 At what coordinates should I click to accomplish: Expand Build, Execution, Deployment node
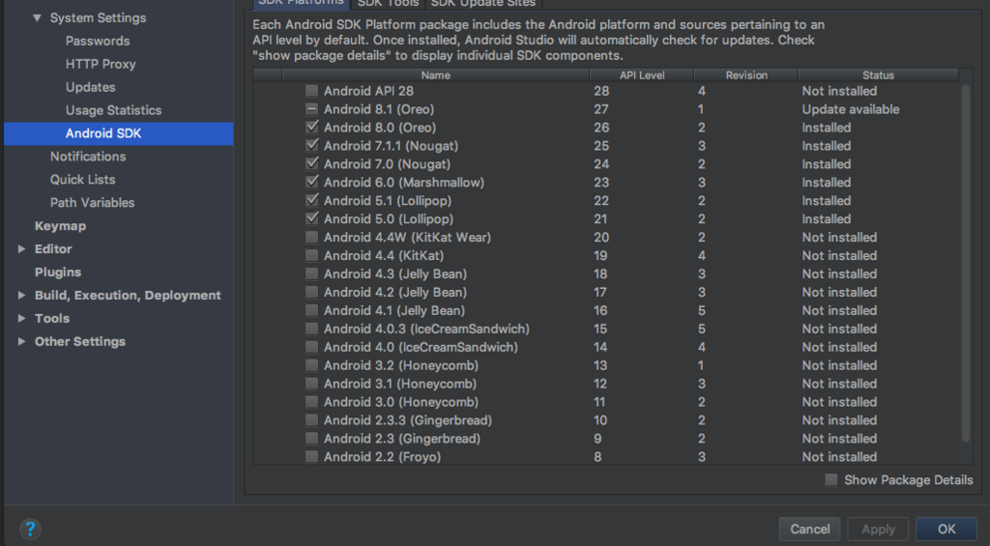(x=21, y=295)
